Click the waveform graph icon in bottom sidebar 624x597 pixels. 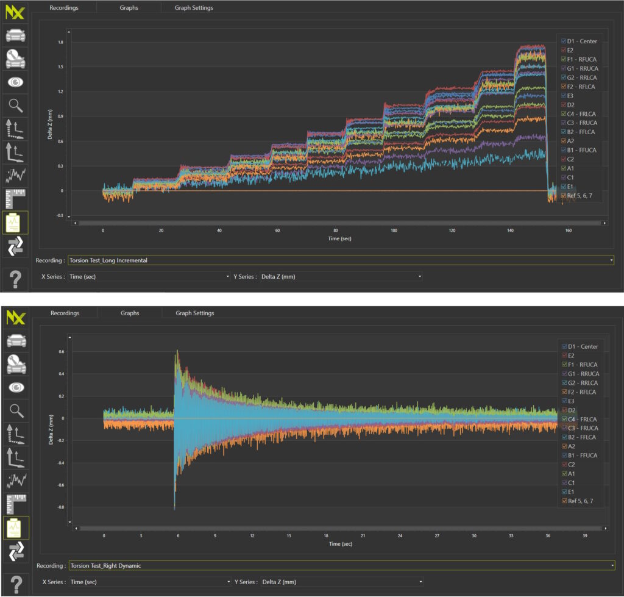click(15, 481)
